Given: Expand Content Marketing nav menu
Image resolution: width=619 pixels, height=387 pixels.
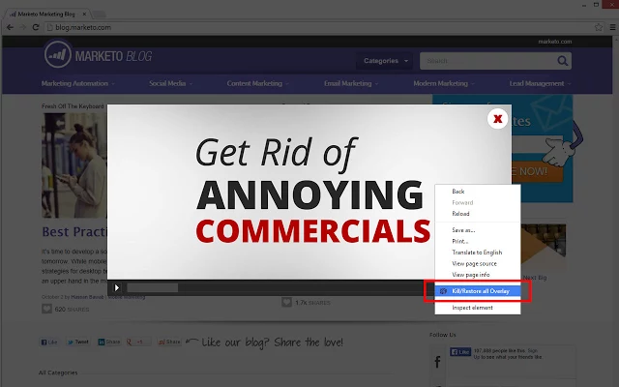Looking at the screenshot, I should point(258,83).
